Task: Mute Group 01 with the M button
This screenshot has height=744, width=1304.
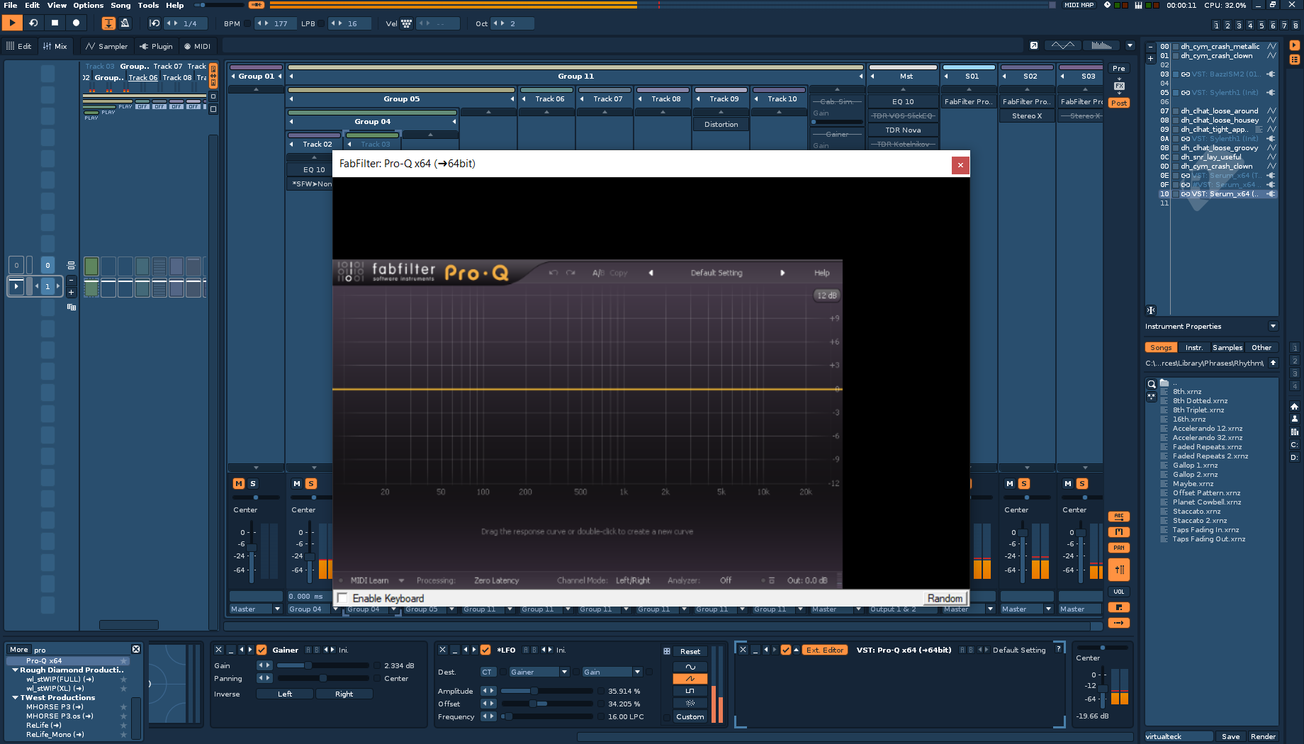Action: coord(239,483)
